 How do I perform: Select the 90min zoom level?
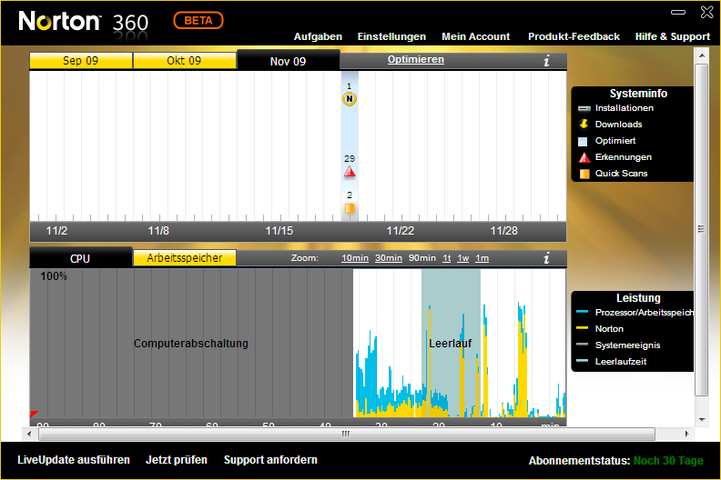pos(422,258)
